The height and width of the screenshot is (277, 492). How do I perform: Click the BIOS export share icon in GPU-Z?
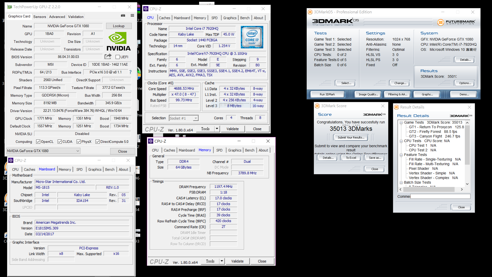click(x=108, y=56)
